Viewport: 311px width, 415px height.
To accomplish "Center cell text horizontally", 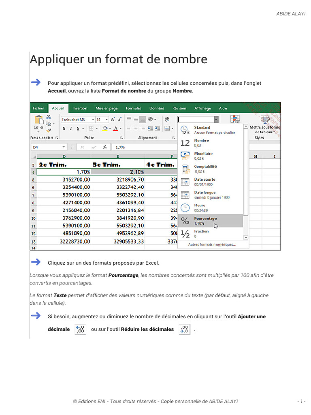I will coord(136,128).
